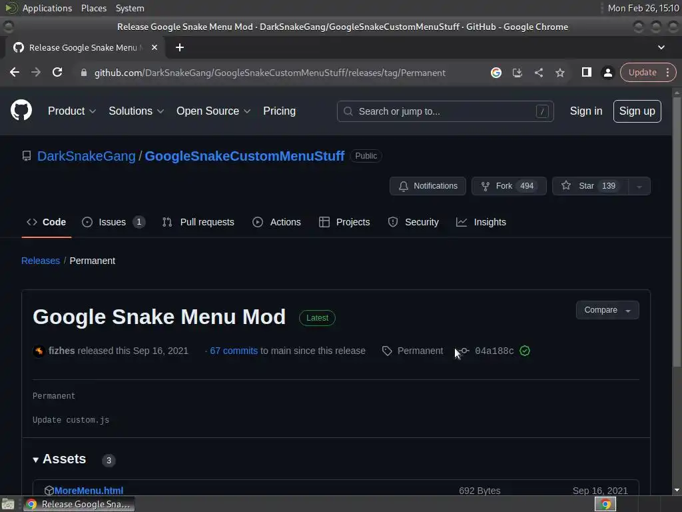Click the Permanent tag icon

click(x=387, y=351)
